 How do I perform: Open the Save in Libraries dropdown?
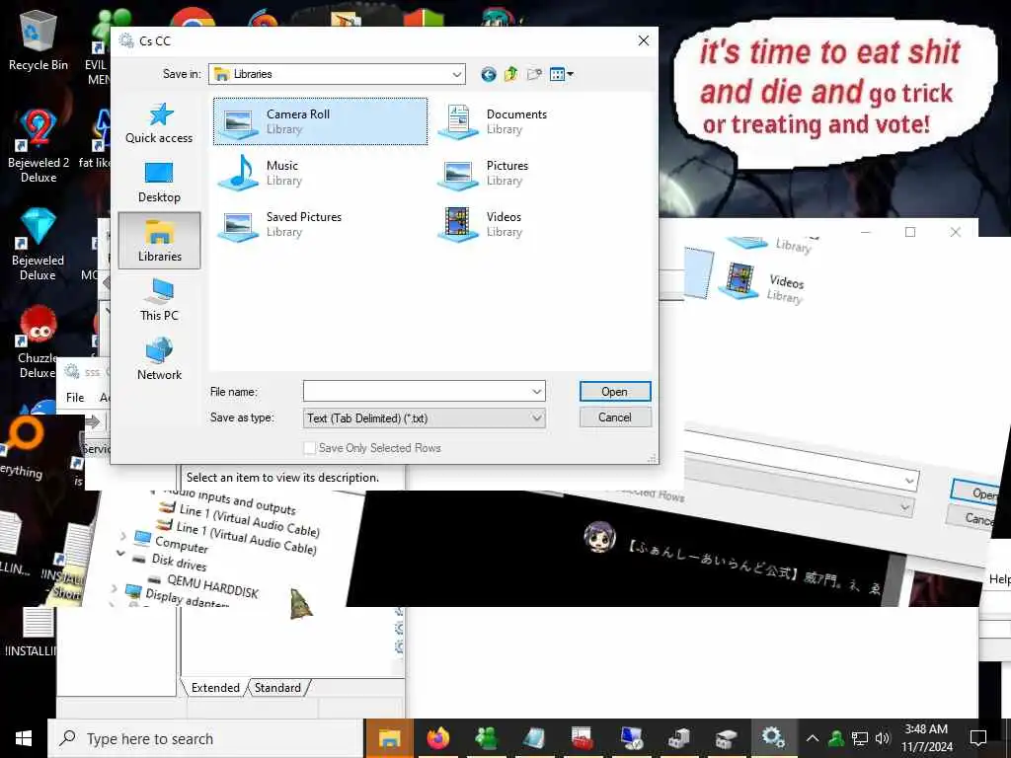pos(337,74)
